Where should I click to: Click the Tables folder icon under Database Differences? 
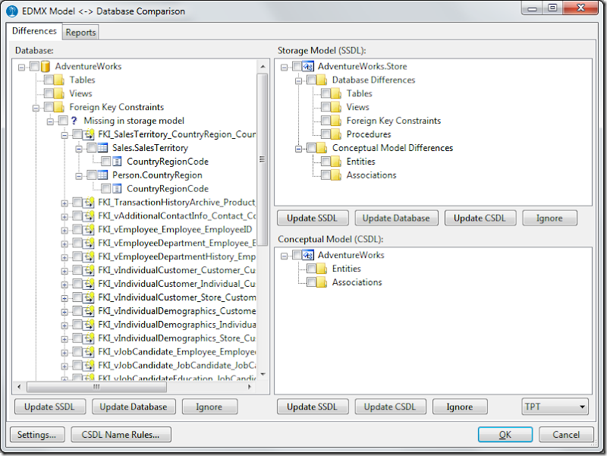pos(336,93)
